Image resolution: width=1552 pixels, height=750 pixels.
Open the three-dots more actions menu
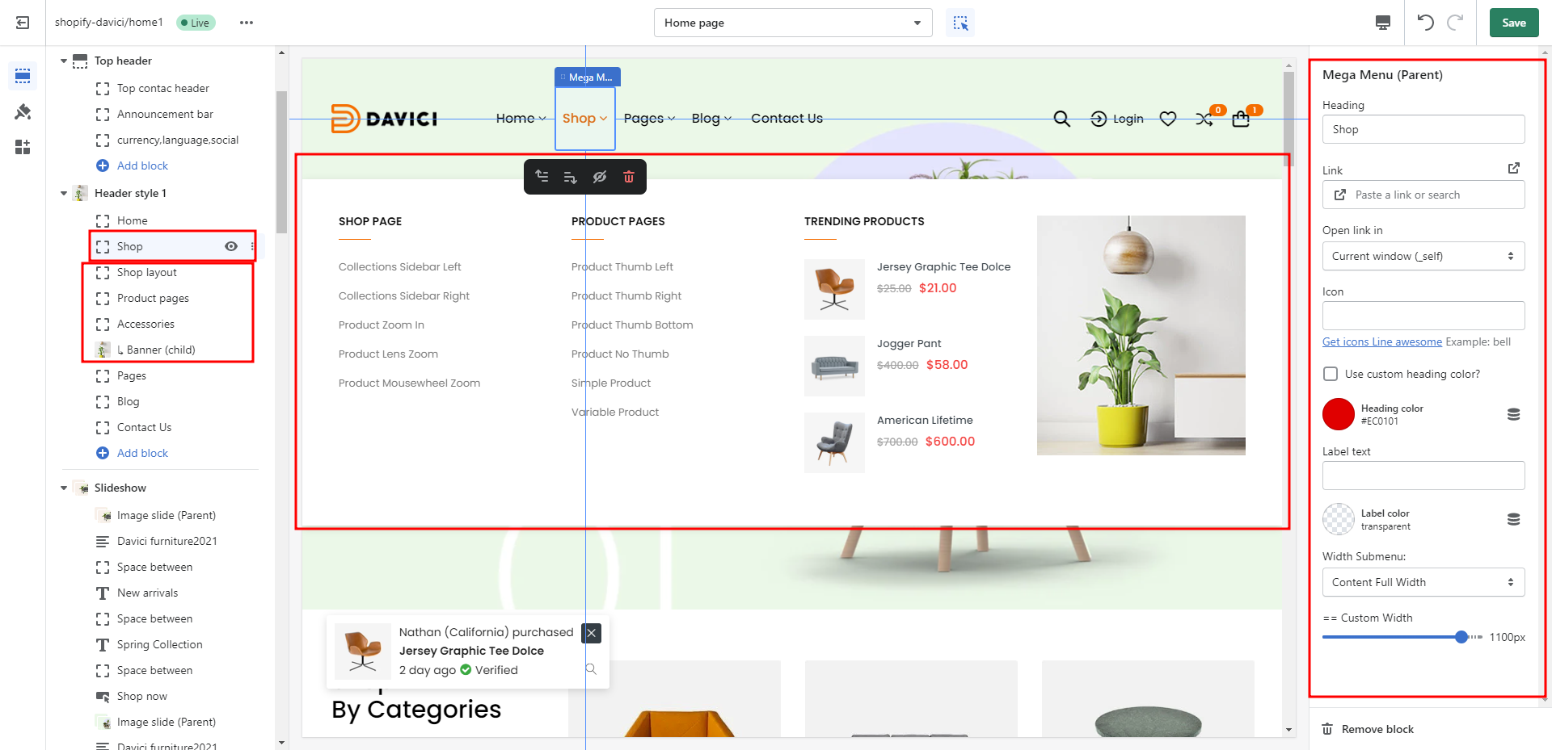(247, 23)
